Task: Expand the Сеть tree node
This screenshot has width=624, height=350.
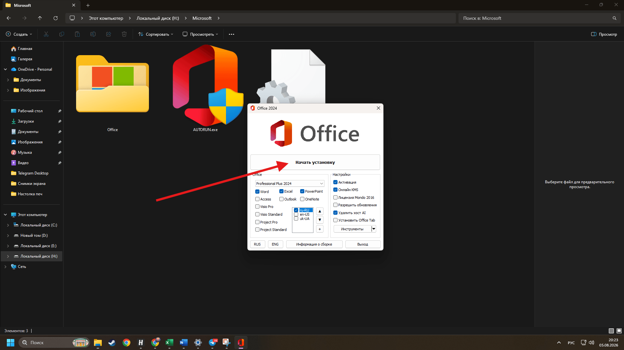Action: (x=5, y=267)
